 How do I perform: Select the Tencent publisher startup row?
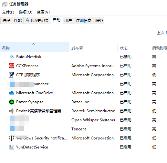coord(83,129)
